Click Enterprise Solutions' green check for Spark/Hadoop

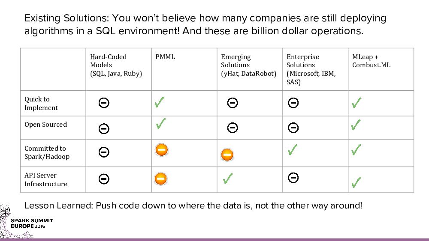click(x=293, y=150)
